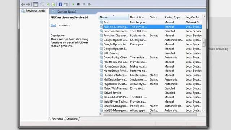Click the vertical scrollbar down arrow
Screen dimensions: 231x130
[204, 110]
